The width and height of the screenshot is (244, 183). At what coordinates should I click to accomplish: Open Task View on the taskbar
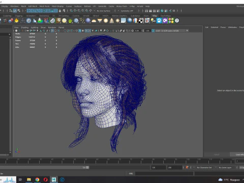click(x=20, y=179)
